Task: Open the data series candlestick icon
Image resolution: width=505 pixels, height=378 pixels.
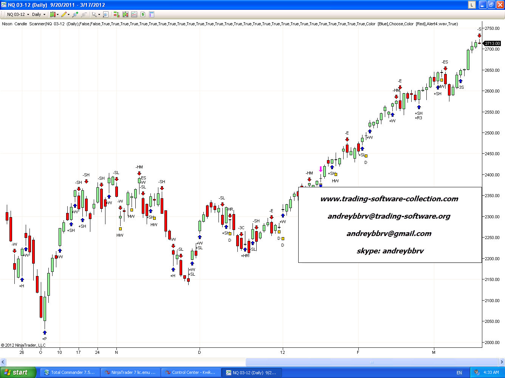Action: click(125, 14)
